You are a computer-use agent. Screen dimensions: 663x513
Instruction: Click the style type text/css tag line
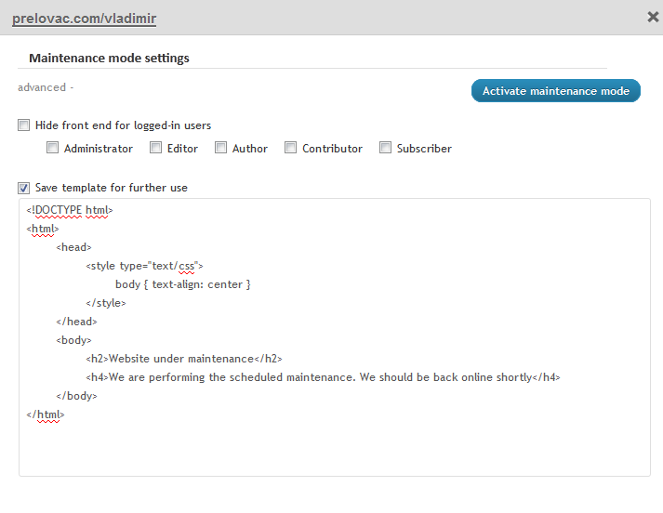click(144, 266)
